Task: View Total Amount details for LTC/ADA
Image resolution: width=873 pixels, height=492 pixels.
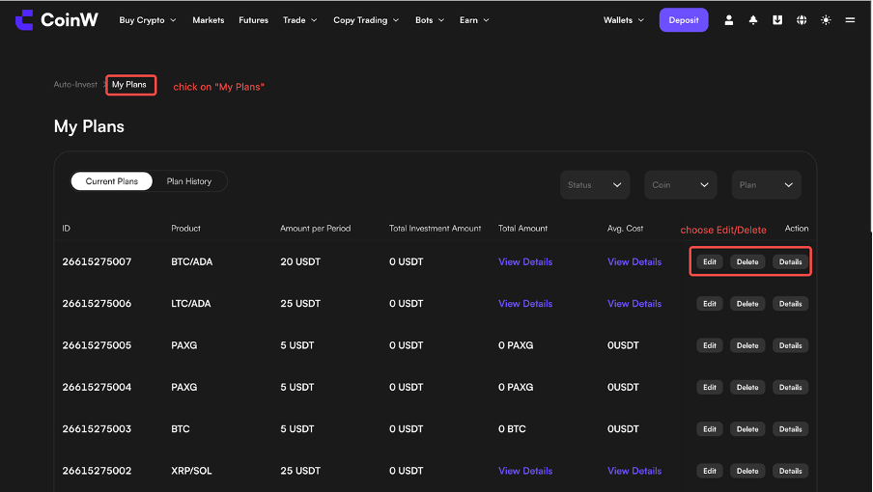Action: [x=525, y=304]
